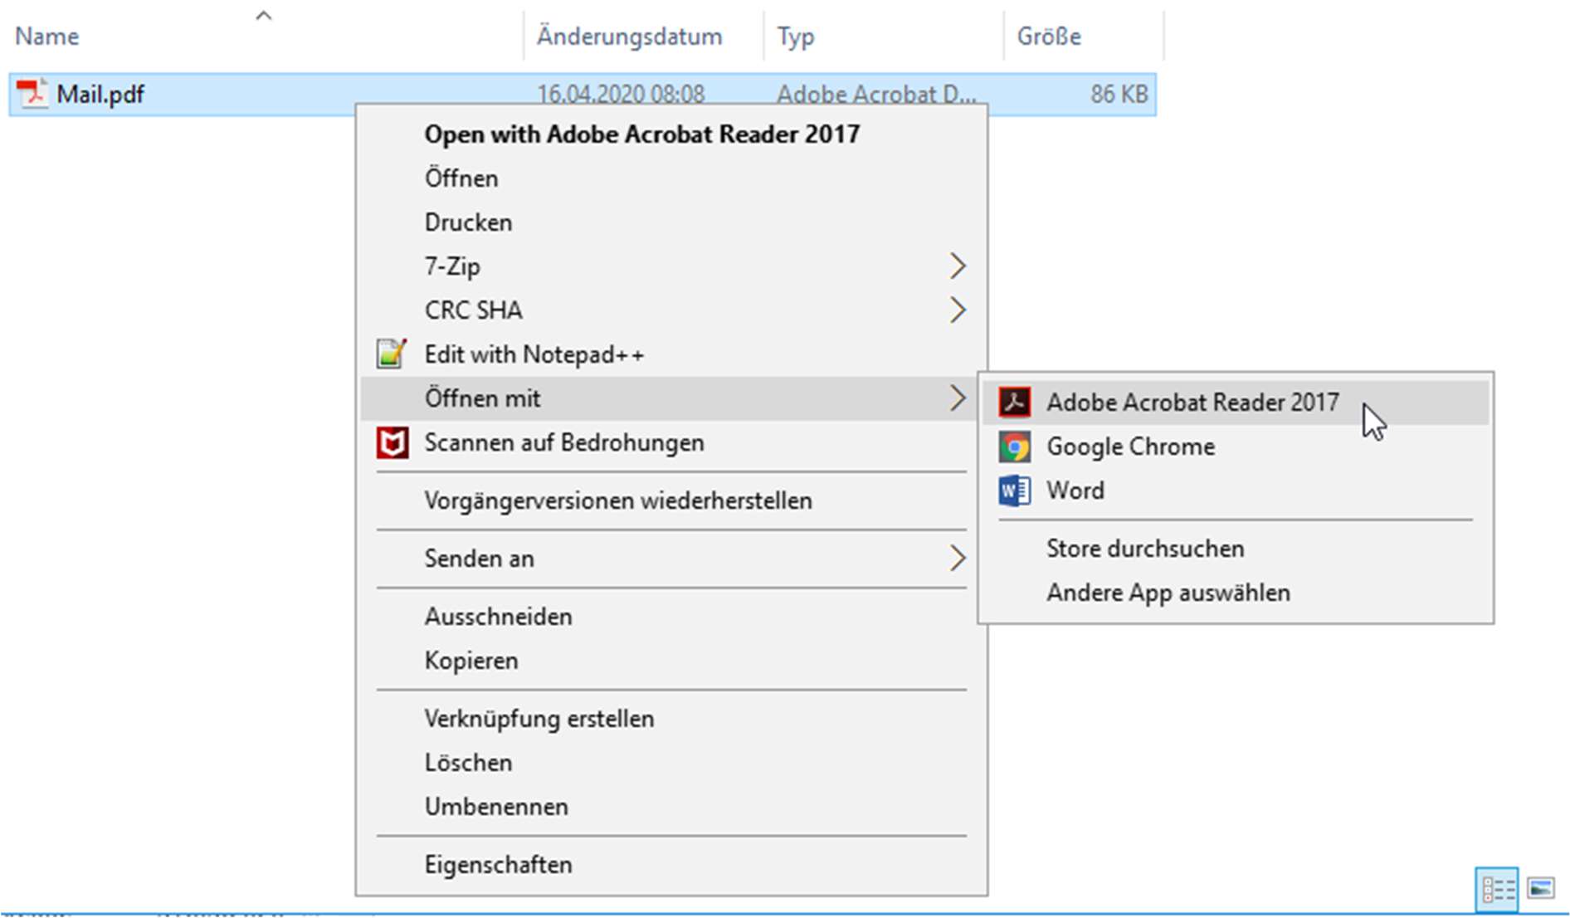This screenshot has width=1570, height=918.
Task: Expand the CRC SHA submenu arrow
Action: [x=958, y=310]
